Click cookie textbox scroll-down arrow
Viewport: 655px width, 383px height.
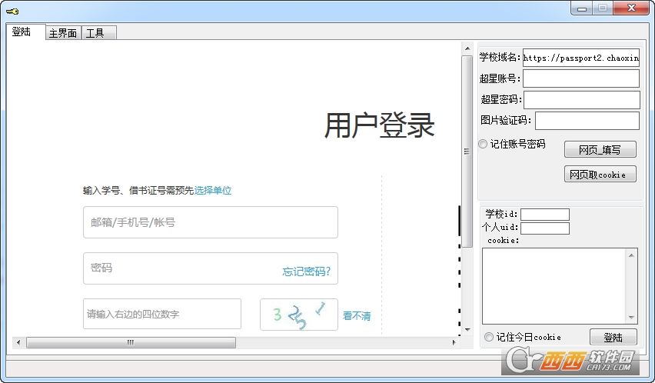(632, 318)
